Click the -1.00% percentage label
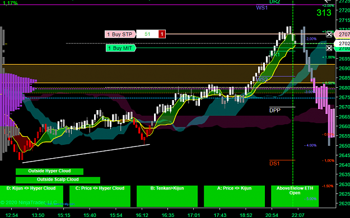Screen dimensions: 350x218 coord(328,161)
